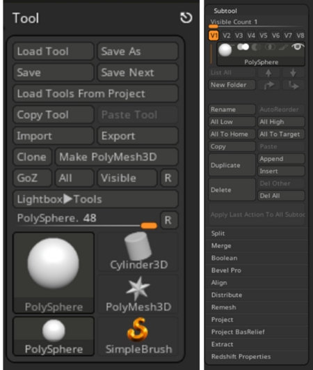Select the small PolySphere tool thumbnail
Screen dimensions: 313x370
(x=54, y=336)
